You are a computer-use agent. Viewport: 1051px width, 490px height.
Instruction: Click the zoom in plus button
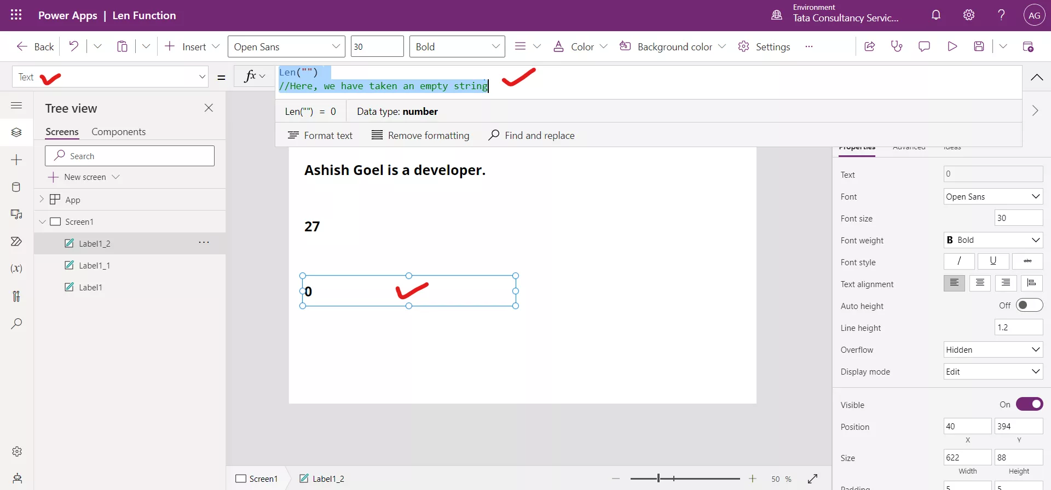(753, 479)
